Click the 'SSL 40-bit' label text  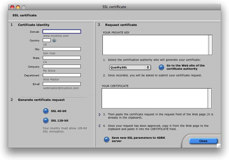tap(59, 111)
